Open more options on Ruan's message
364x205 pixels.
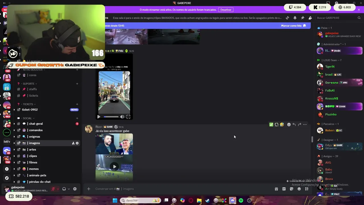tap(305, 124)
